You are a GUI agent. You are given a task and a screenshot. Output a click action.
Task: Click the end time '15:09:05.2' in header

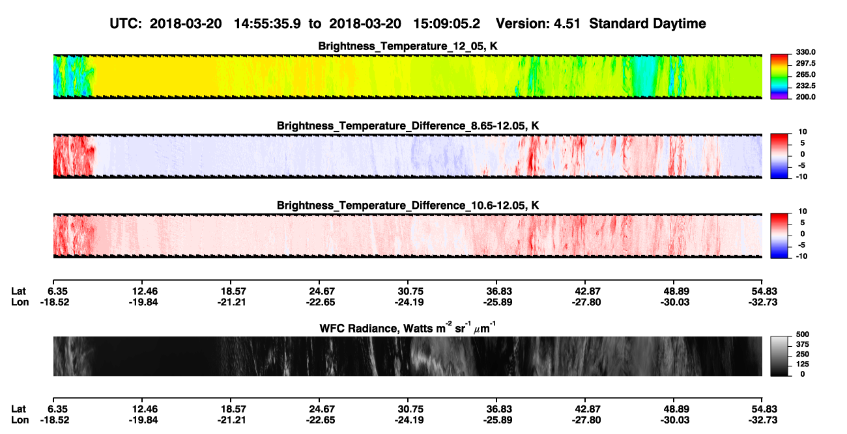(447, 24)
